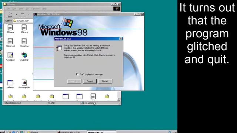Click the scrollbar down arrow in folder window
This screenshot has height=133, width=237.
click(119, 99)
